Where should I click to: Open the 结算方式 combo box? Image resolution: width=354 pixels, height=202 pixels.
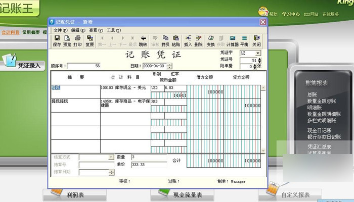(x=111, y=157)
